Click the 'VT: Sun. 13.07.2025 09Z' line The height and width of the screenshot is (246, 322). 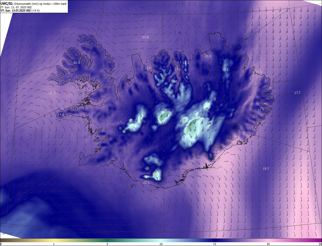15,11
